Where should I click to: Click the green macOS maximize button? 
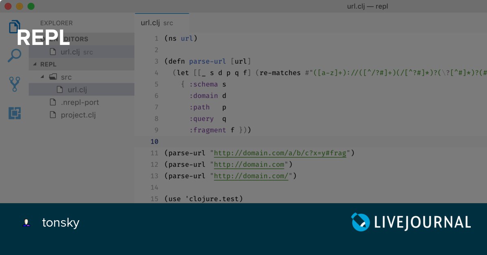[31, 6]
